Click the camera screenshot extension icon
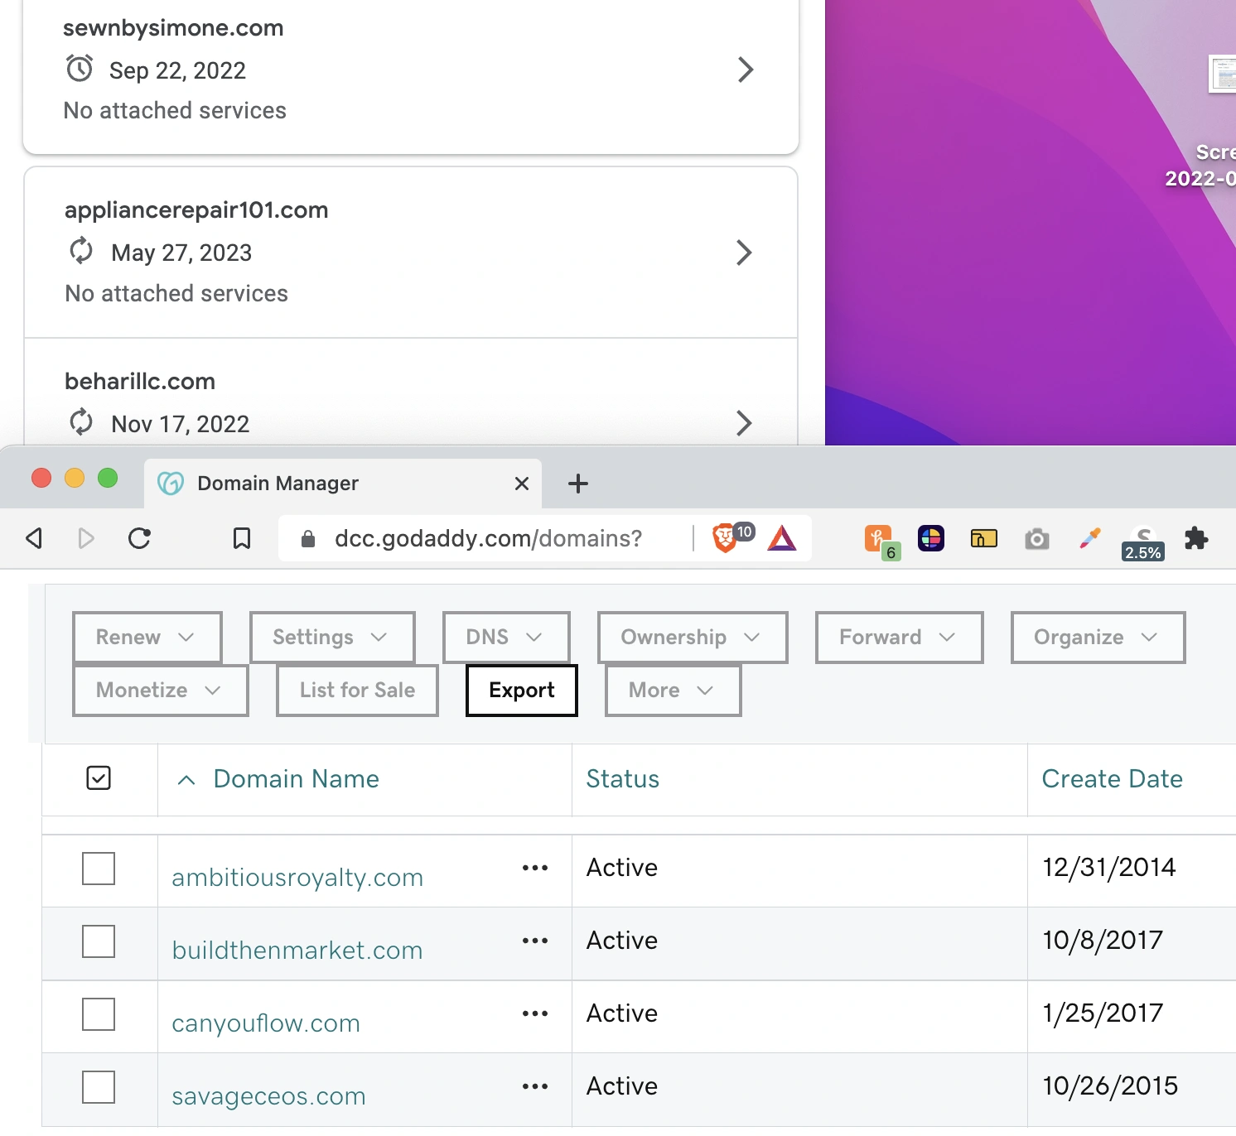Screen dimensions: 1236x1136 [1036, 540]
